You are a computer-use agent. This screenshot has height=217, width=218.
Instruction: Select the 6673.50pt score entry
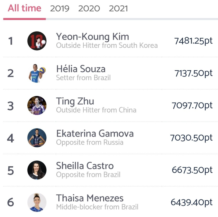point(192,170)
